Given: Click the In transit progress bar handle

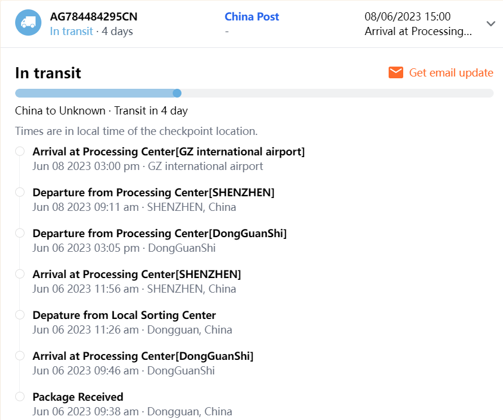Looking at the screenshot, I should pos(177,93).
